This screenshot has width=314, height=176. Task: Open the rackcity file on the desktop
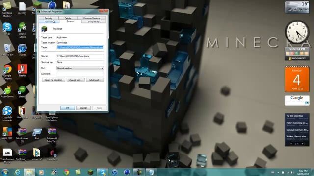(x=22, y=8)
